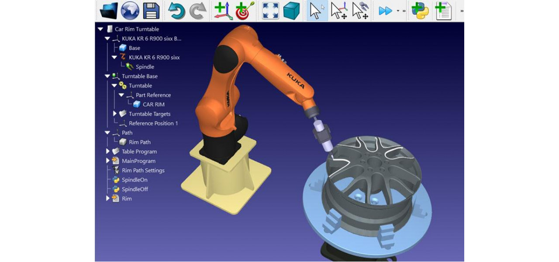Click the Turntable Targets label

pos(150,114)
